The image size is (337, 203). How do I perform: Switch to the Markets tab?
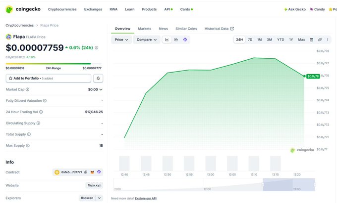(144, 29)
